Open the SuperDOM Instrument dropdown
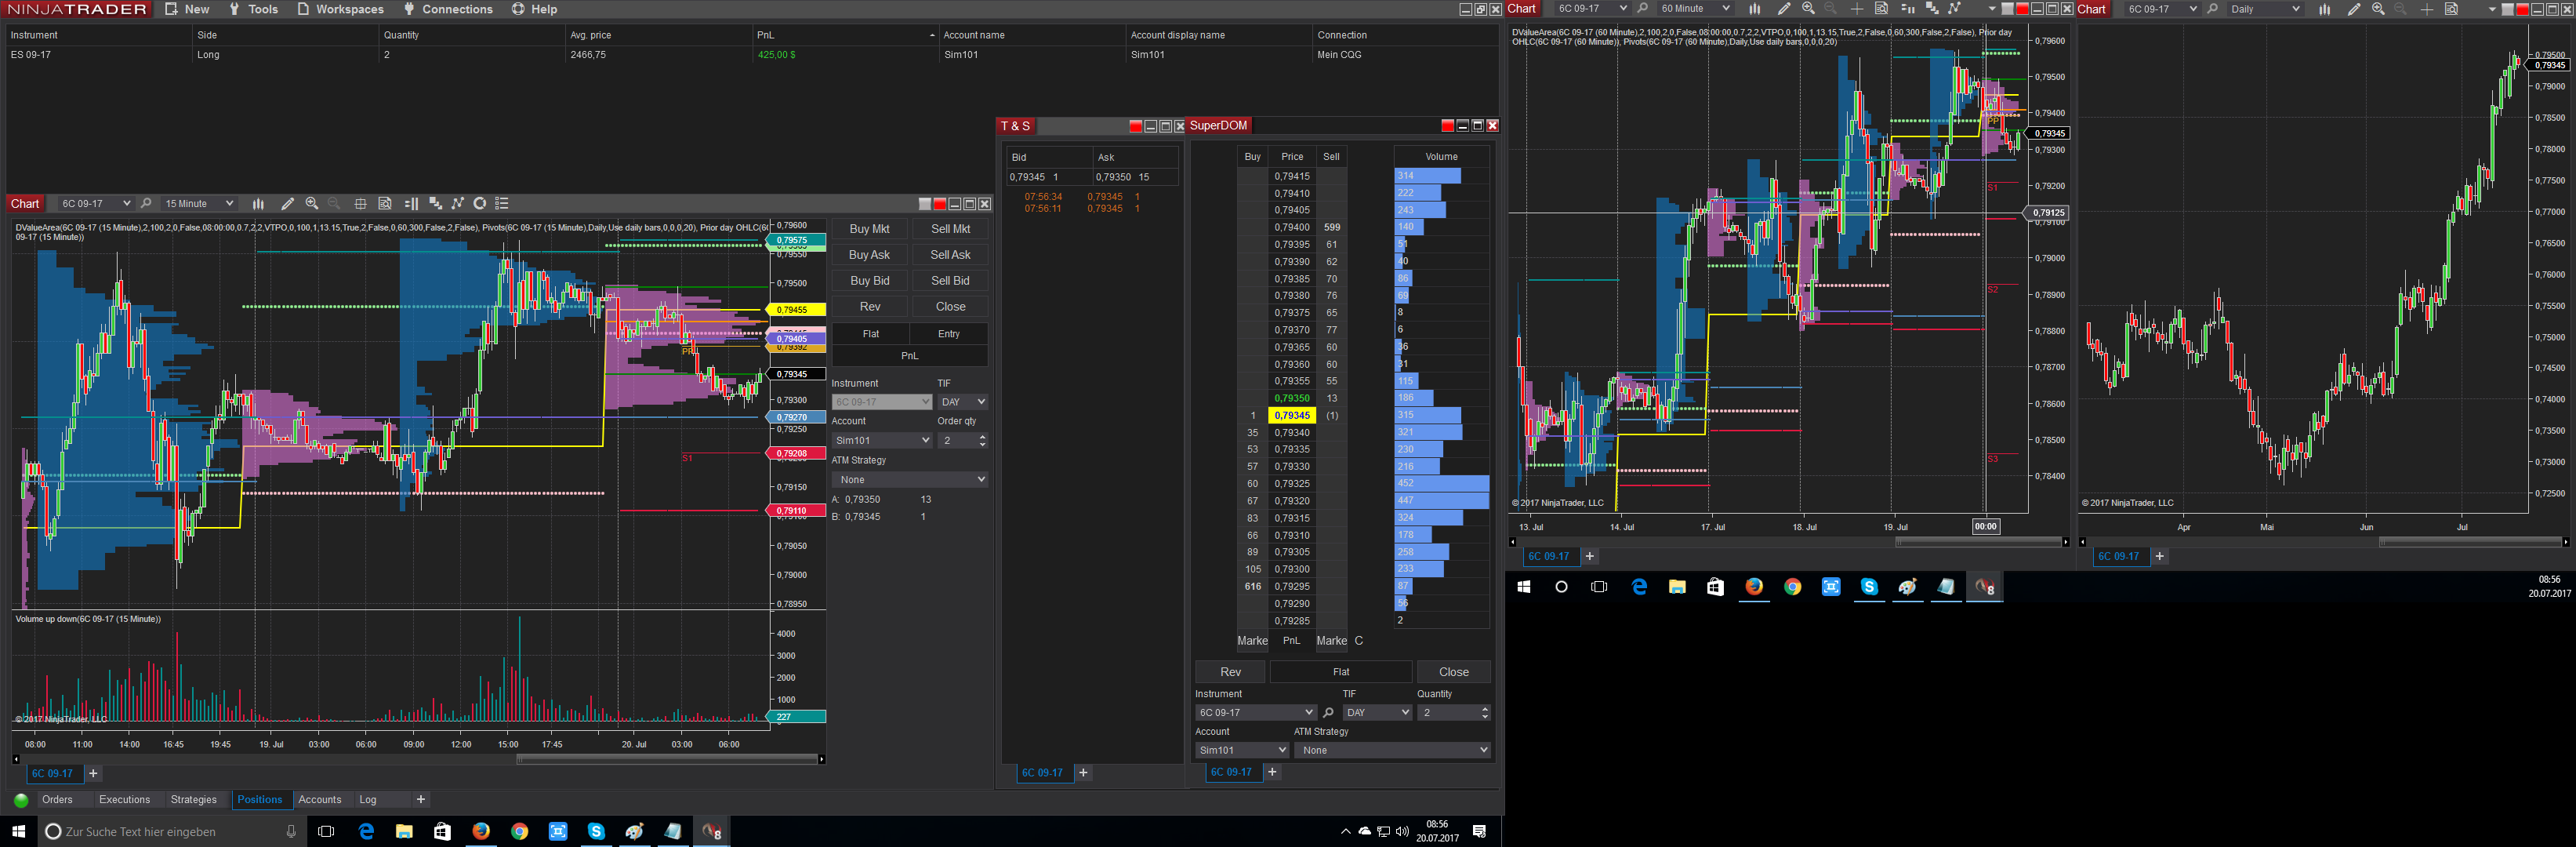Viewport: 2576px width, 847px height. (1256, 713)
